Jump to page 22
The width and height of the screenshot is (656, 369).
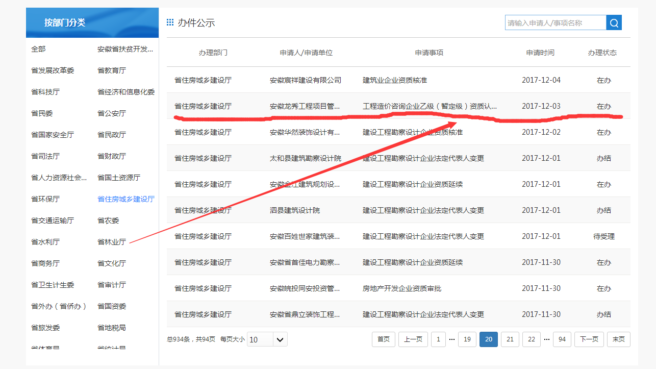532,339
